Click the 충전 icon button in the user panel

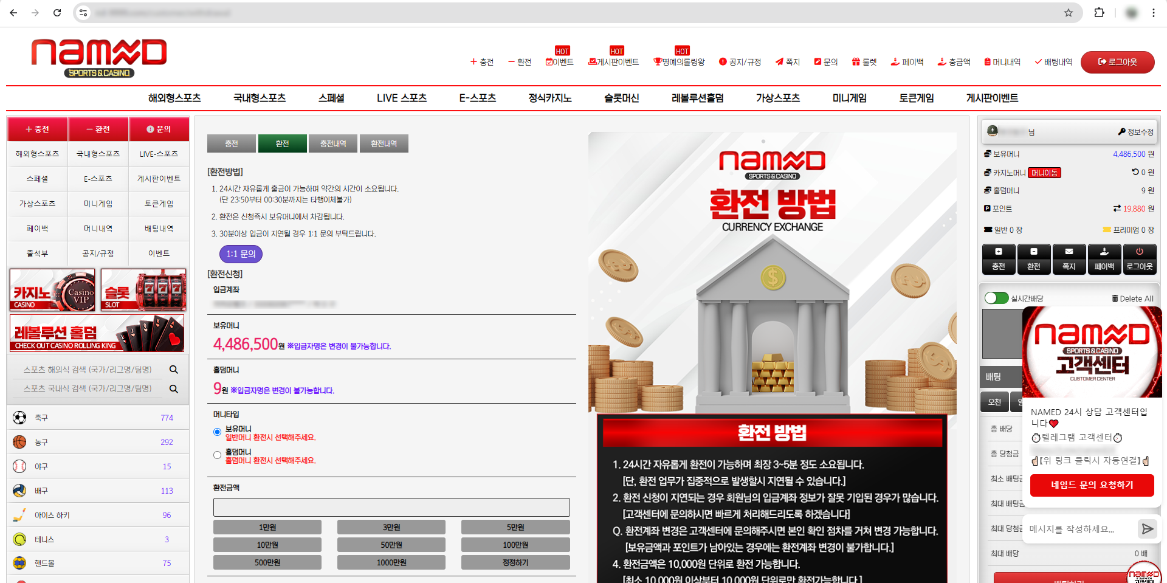pyautogui.click(x=999, y=259)
